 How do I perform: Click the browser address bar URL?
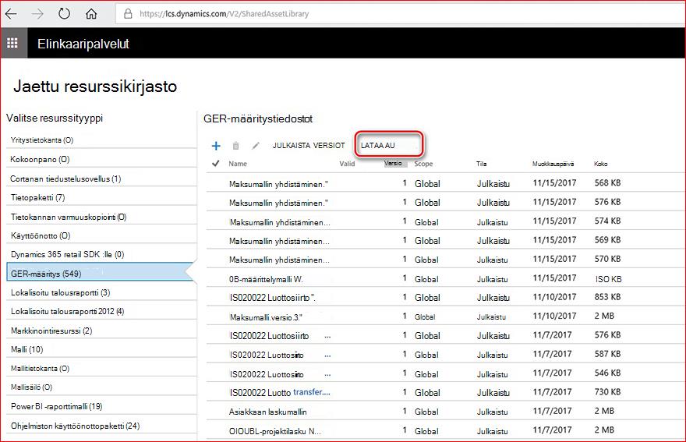click(x=224, y=13)
